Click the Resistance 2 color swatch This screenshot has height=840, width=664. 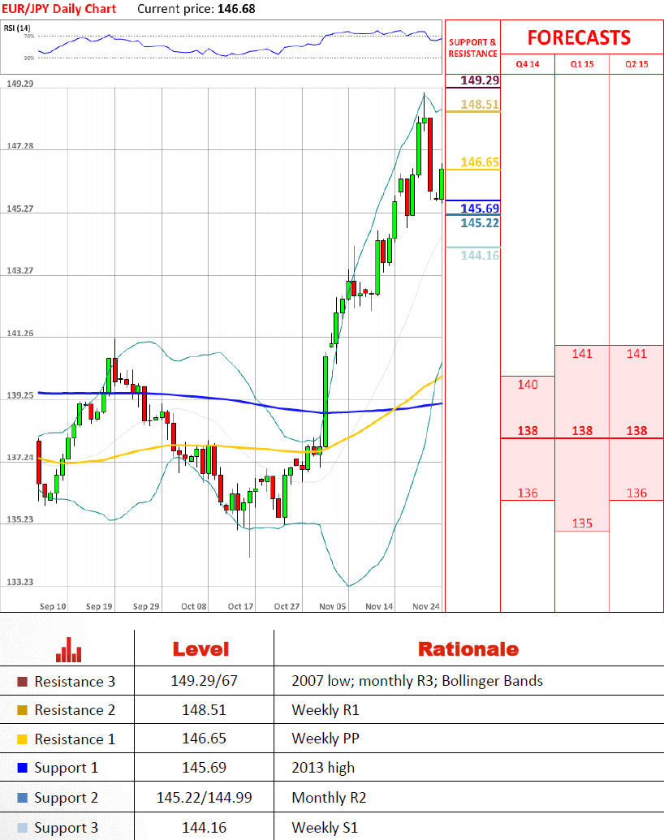tap(22, 710)
